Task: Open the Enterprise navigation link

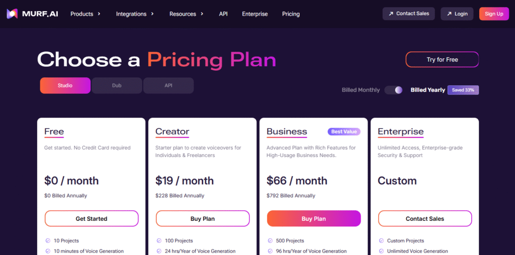Action: pos(254,14)
